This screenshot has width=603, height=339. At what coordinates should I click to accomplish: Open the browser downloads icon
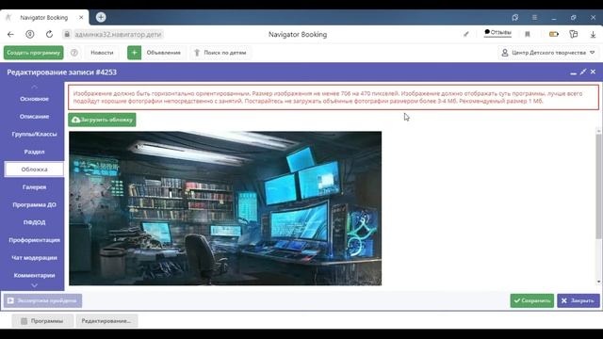pyautogui.click(x=593, y=34)
